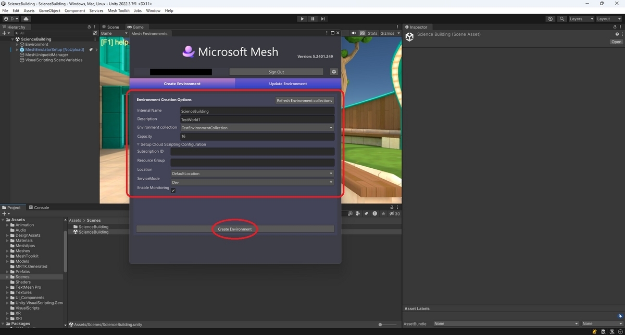Open the Layout dropdown

(x=608, y=19)
